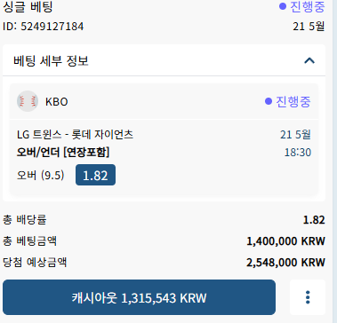The height and width of the screenshot is (323, 337).
Task: Collapse the 베팅 세부 정보 chevron
Action: [309, 60]
